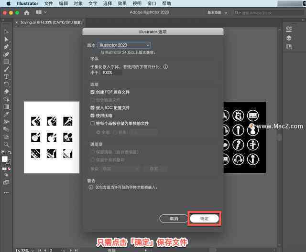Image resolution: width=306 pixels, height=252 pixels.
Task: Select the Eraser tool
Action: coord(6,92)
